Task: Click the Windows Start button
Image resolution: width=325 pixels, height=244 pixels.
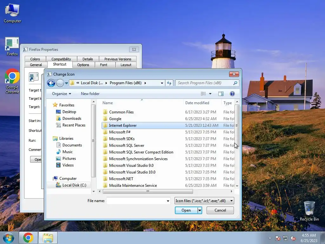Action: pos(8,238)
